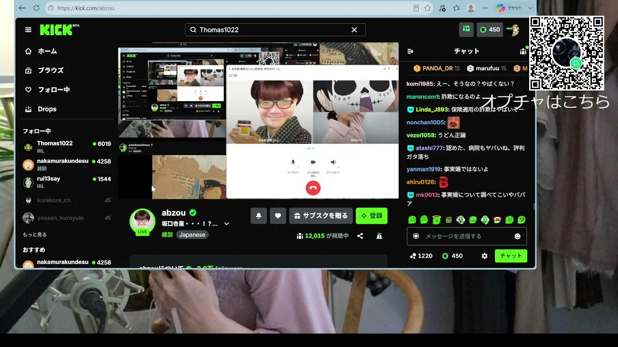The image size is (618, 347).
Task: Open Thomas1022 channel in following list
Action: tap(67, 147)
